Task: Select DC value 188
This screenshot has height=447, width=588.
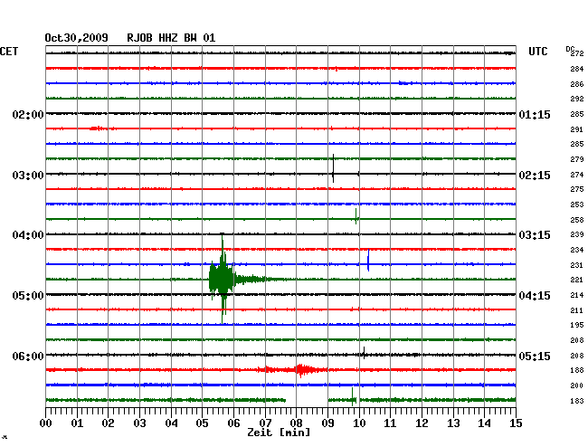Action: pyautogui.click(x=577, y=370)
